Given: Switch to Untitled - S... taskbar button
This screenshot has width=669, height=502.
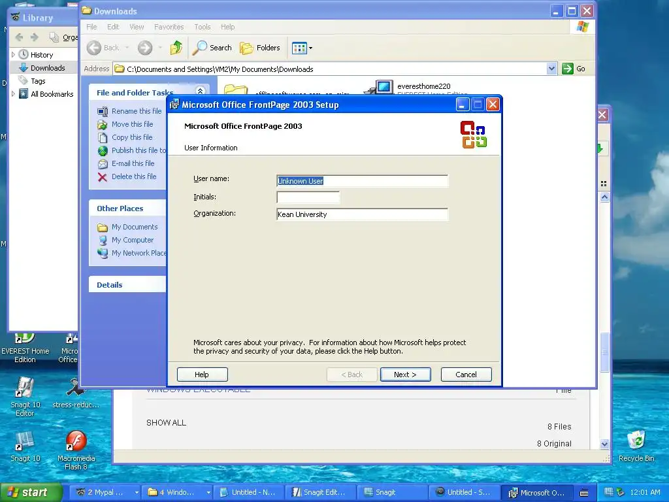Looking at the screenshot, I should click(463, 492).
